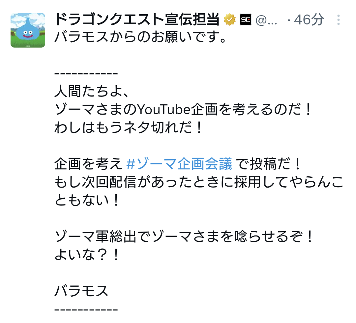Click the ゾーマ軍総出で sentence

coord(184,236)
